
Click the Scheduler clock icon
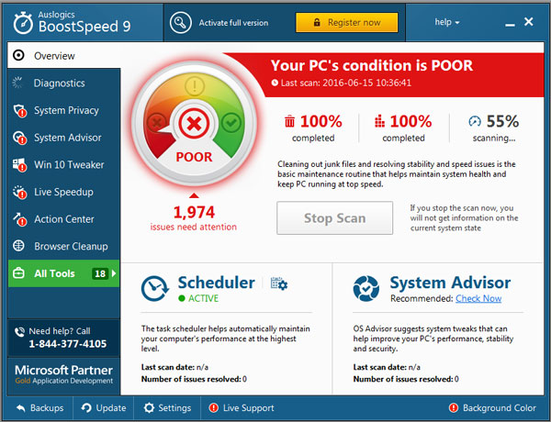[x=155, y=289]
